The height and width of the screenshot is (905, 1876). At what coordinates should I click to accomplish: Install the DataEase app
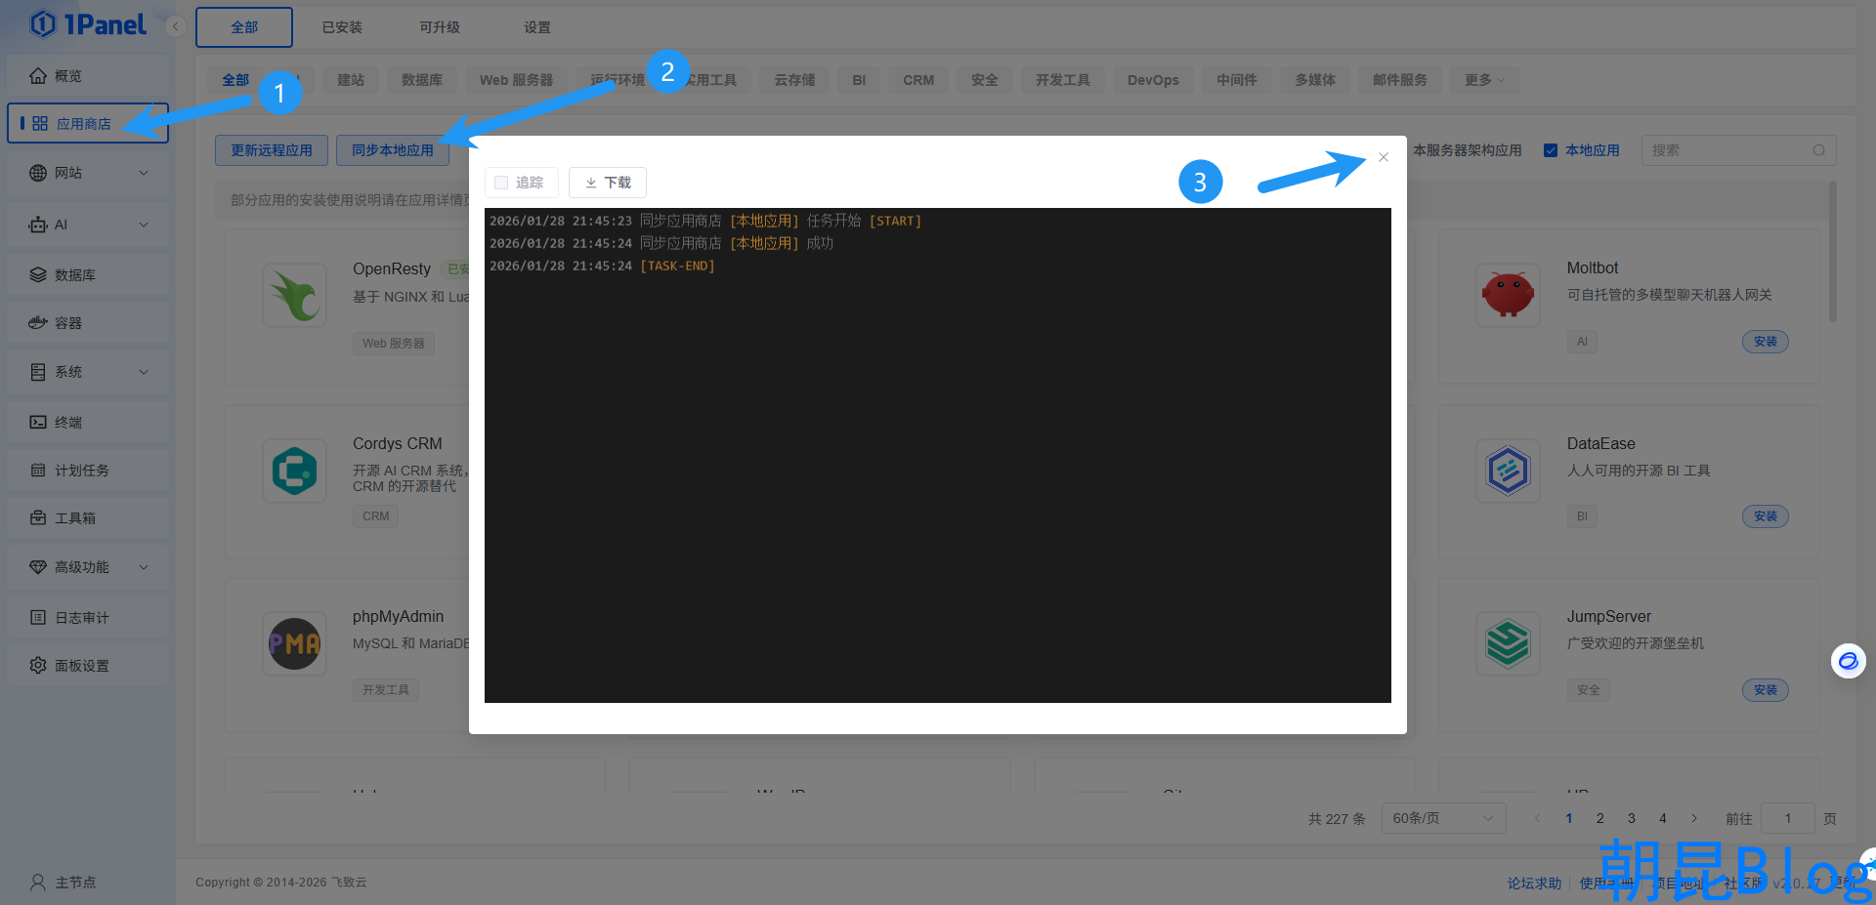click(x=1766, y=516)
